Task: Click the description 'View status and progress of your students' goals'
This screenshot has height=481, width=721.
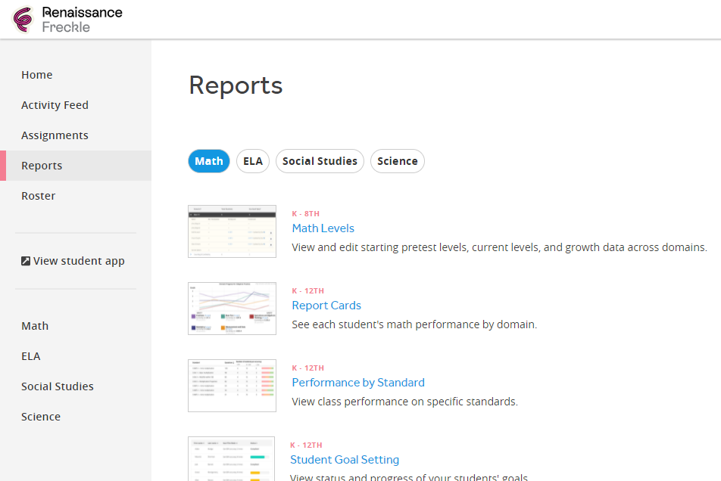Action: (x=409, y=477)
